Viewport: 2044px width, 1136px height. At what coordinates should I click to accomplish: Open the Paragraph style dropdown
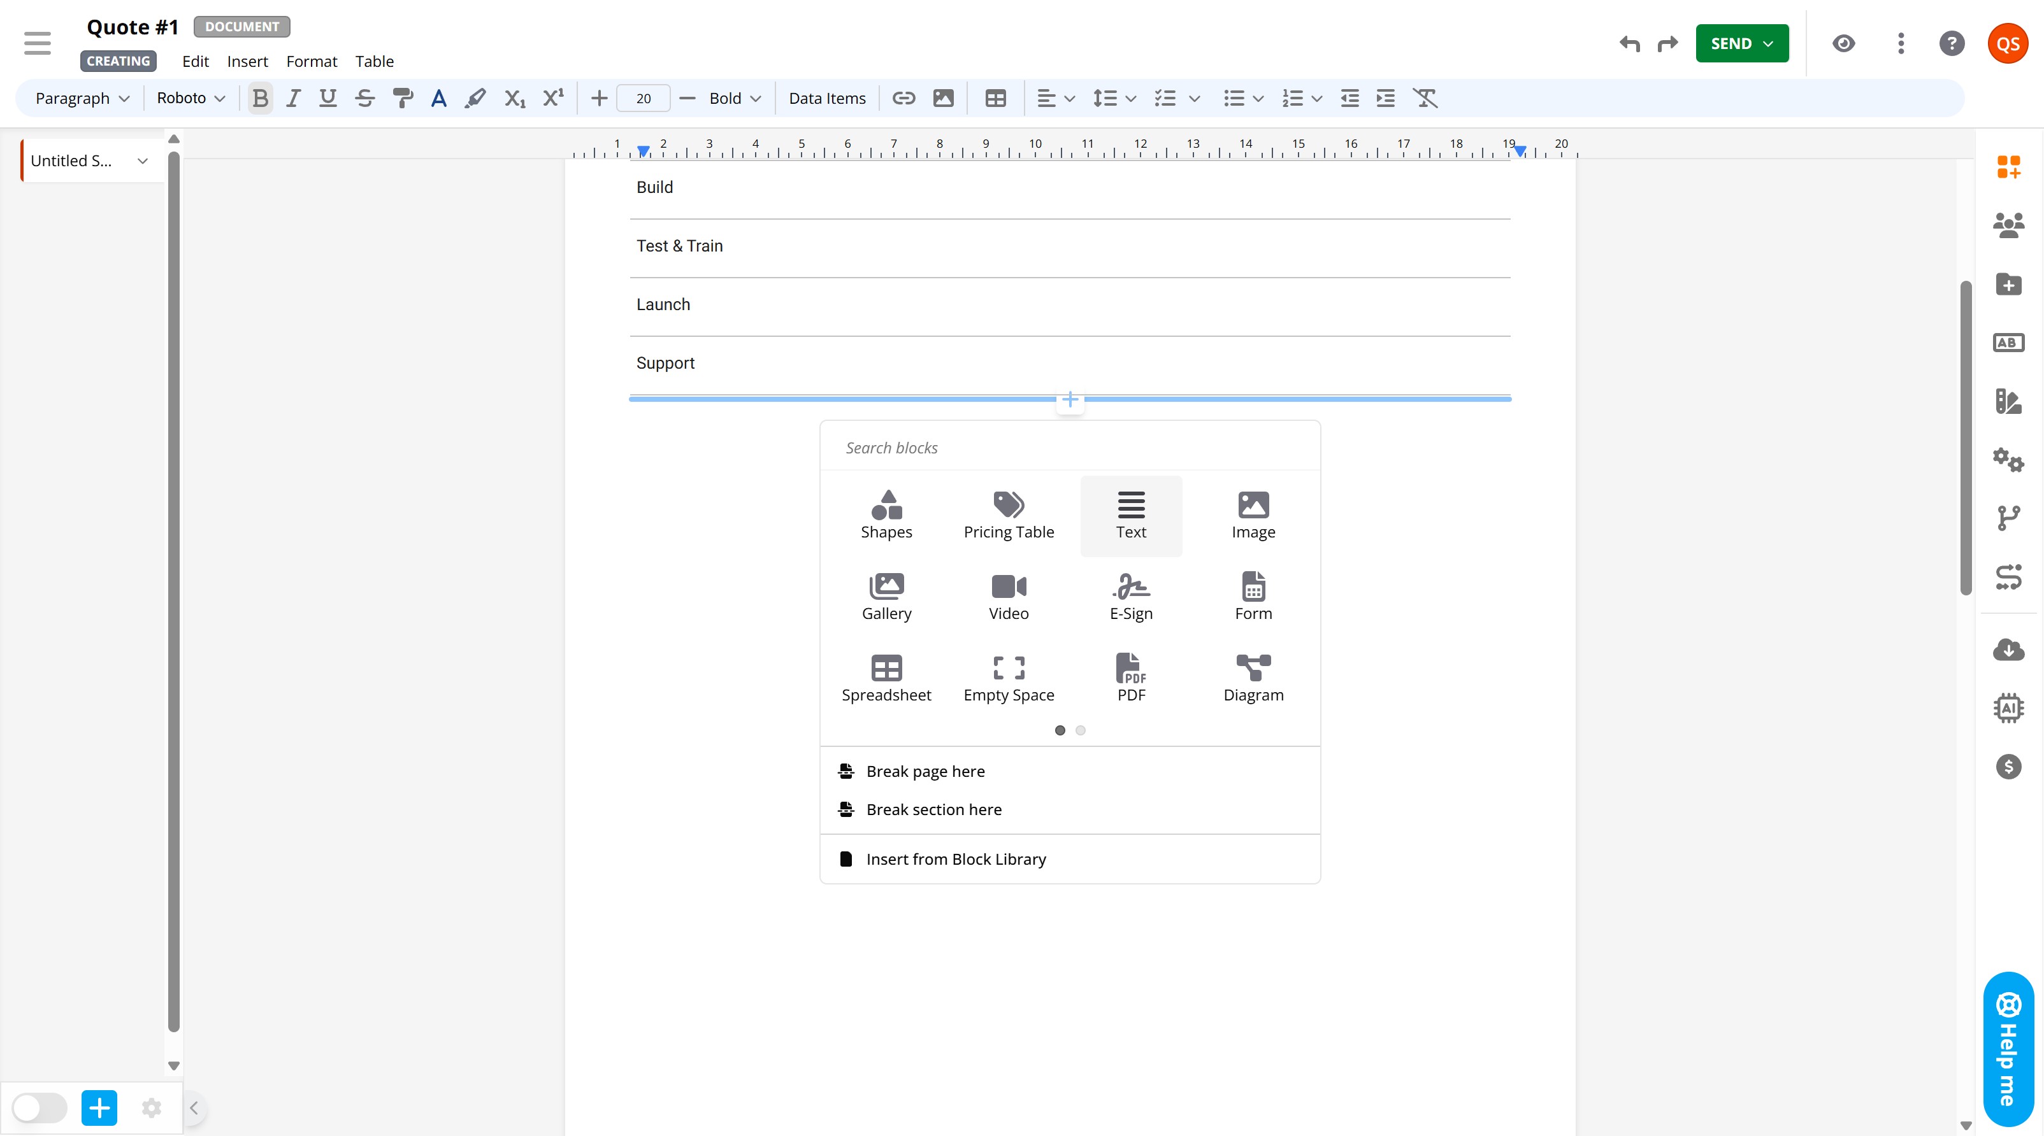coord(82,98)
